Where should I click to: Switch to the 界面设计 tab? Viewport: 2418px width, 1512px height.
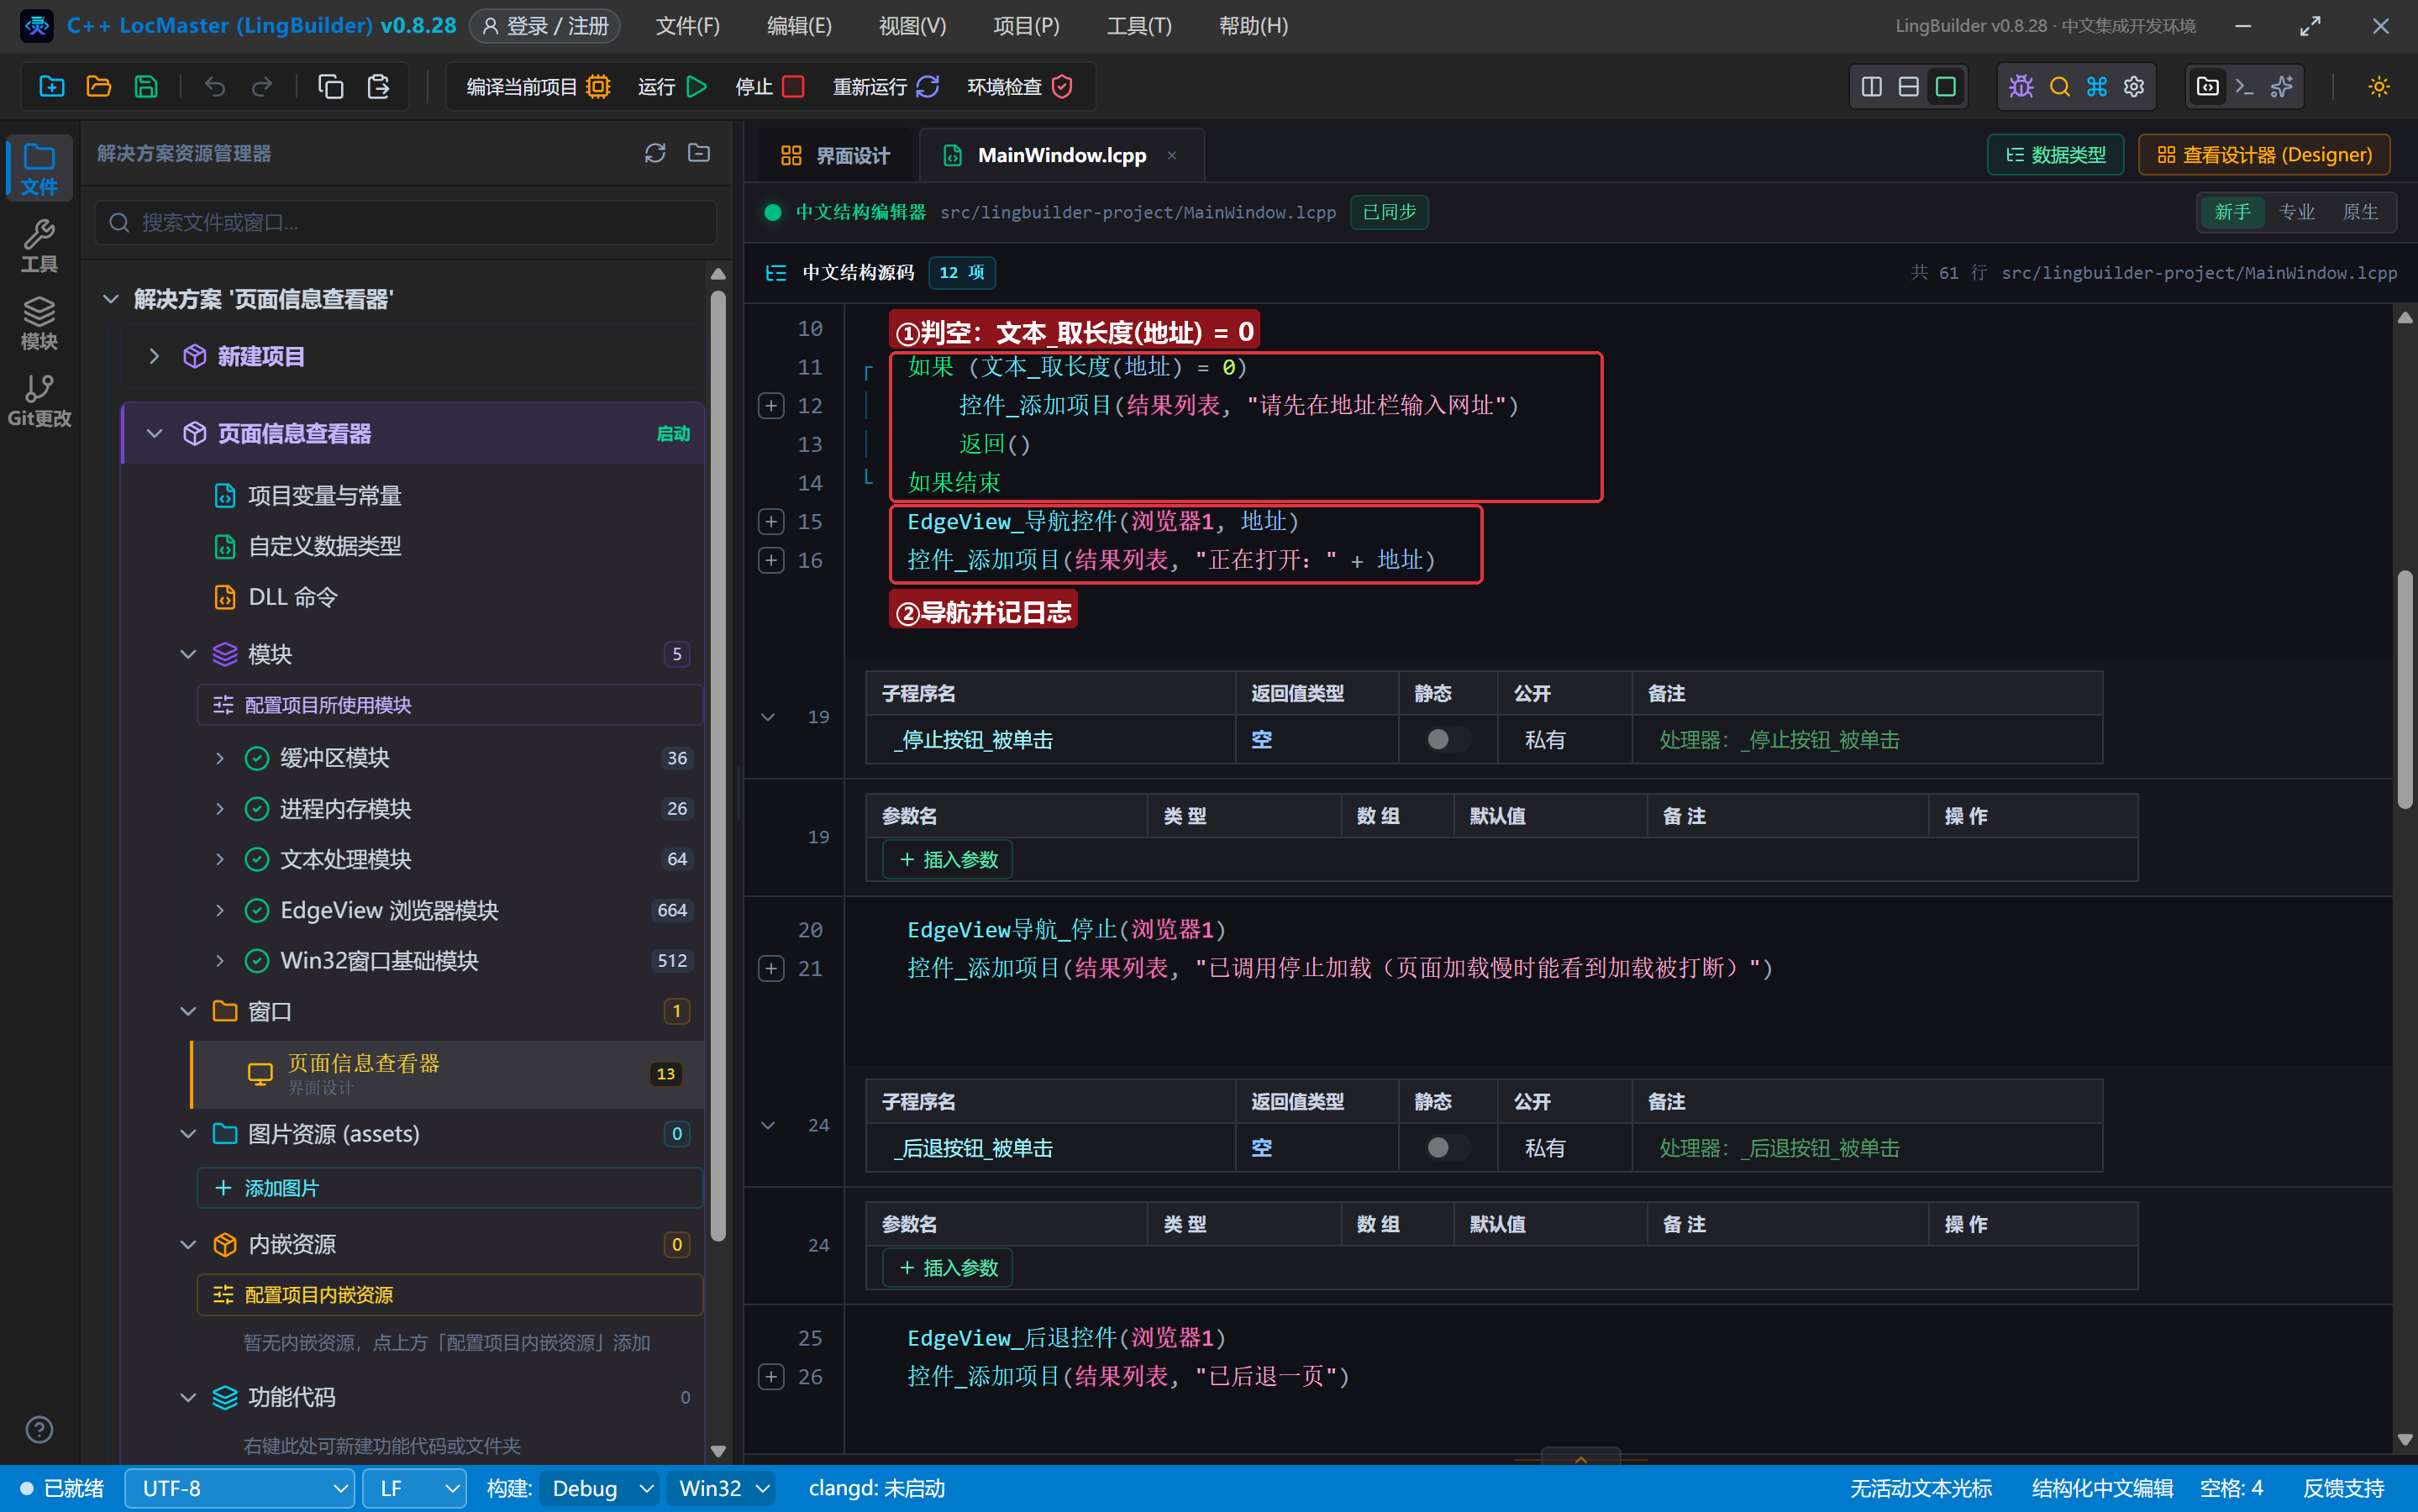835,155
